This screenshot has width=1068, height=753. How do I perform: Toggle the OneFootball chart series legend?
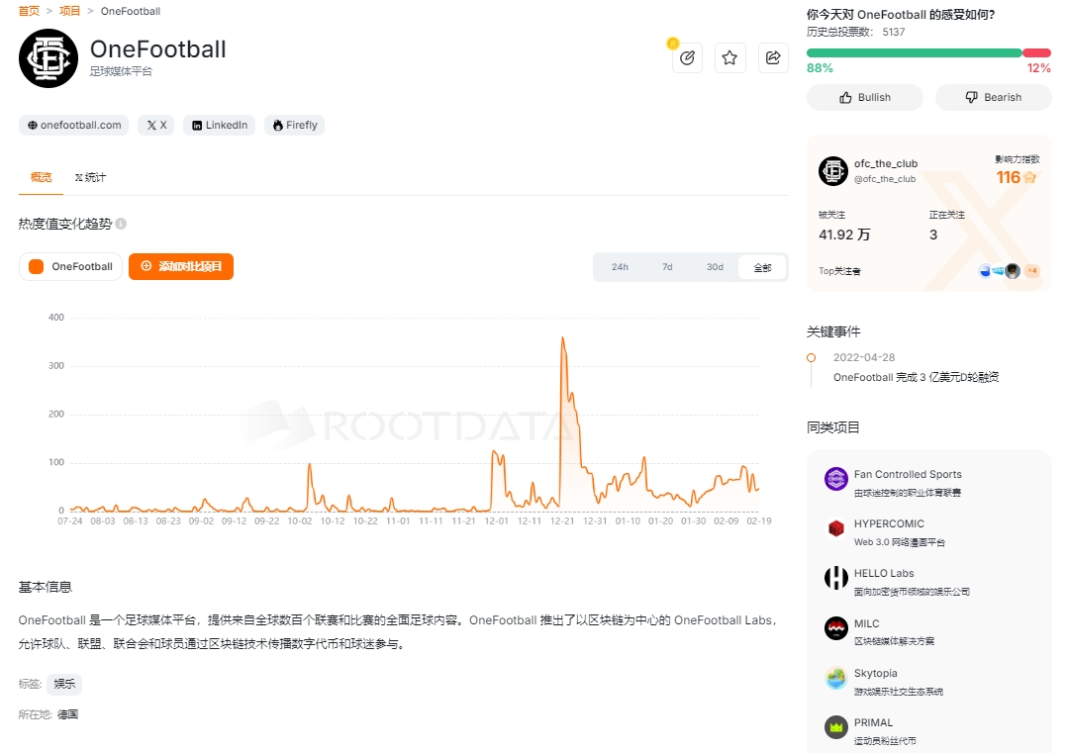click(x=71, y=266)
